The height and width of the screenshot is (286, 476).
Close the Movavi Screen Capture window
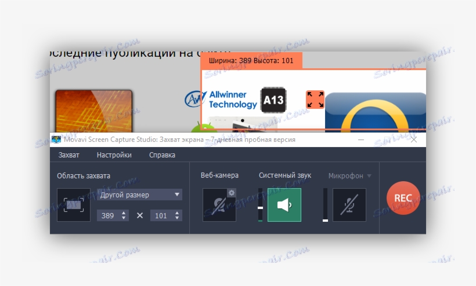(x=414, y=140)
